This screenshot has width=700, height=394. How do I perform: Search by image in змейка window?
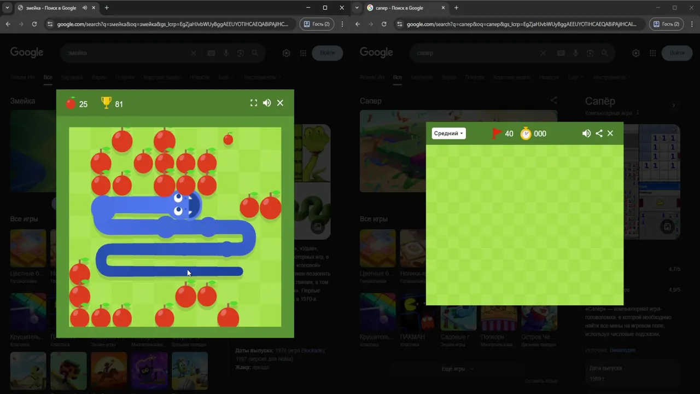pos(241,53)
